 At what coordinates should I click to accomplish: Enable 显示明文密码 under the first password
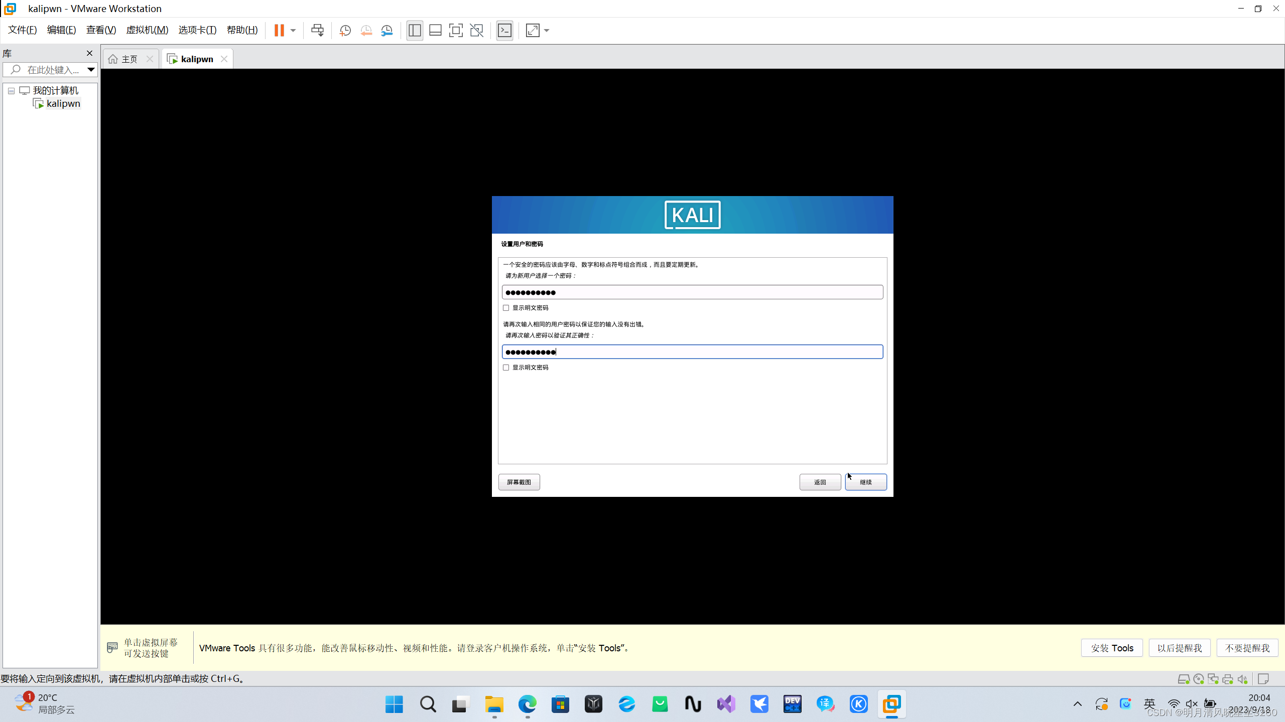(x=506, y=308)
